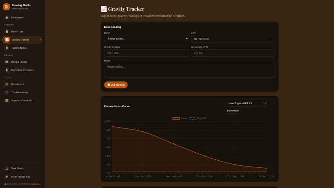Go to the Dashboard page
This screenshot has width=334, height=188.
click(22, 18)
